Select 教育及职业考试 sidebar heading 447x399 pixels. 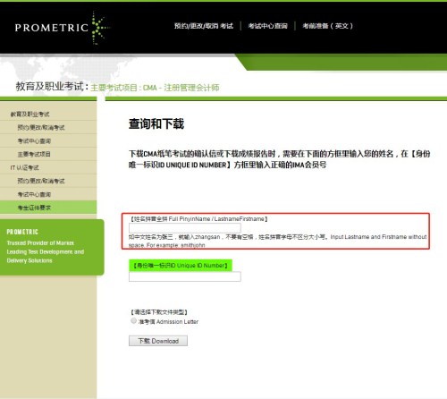point(30,114)
